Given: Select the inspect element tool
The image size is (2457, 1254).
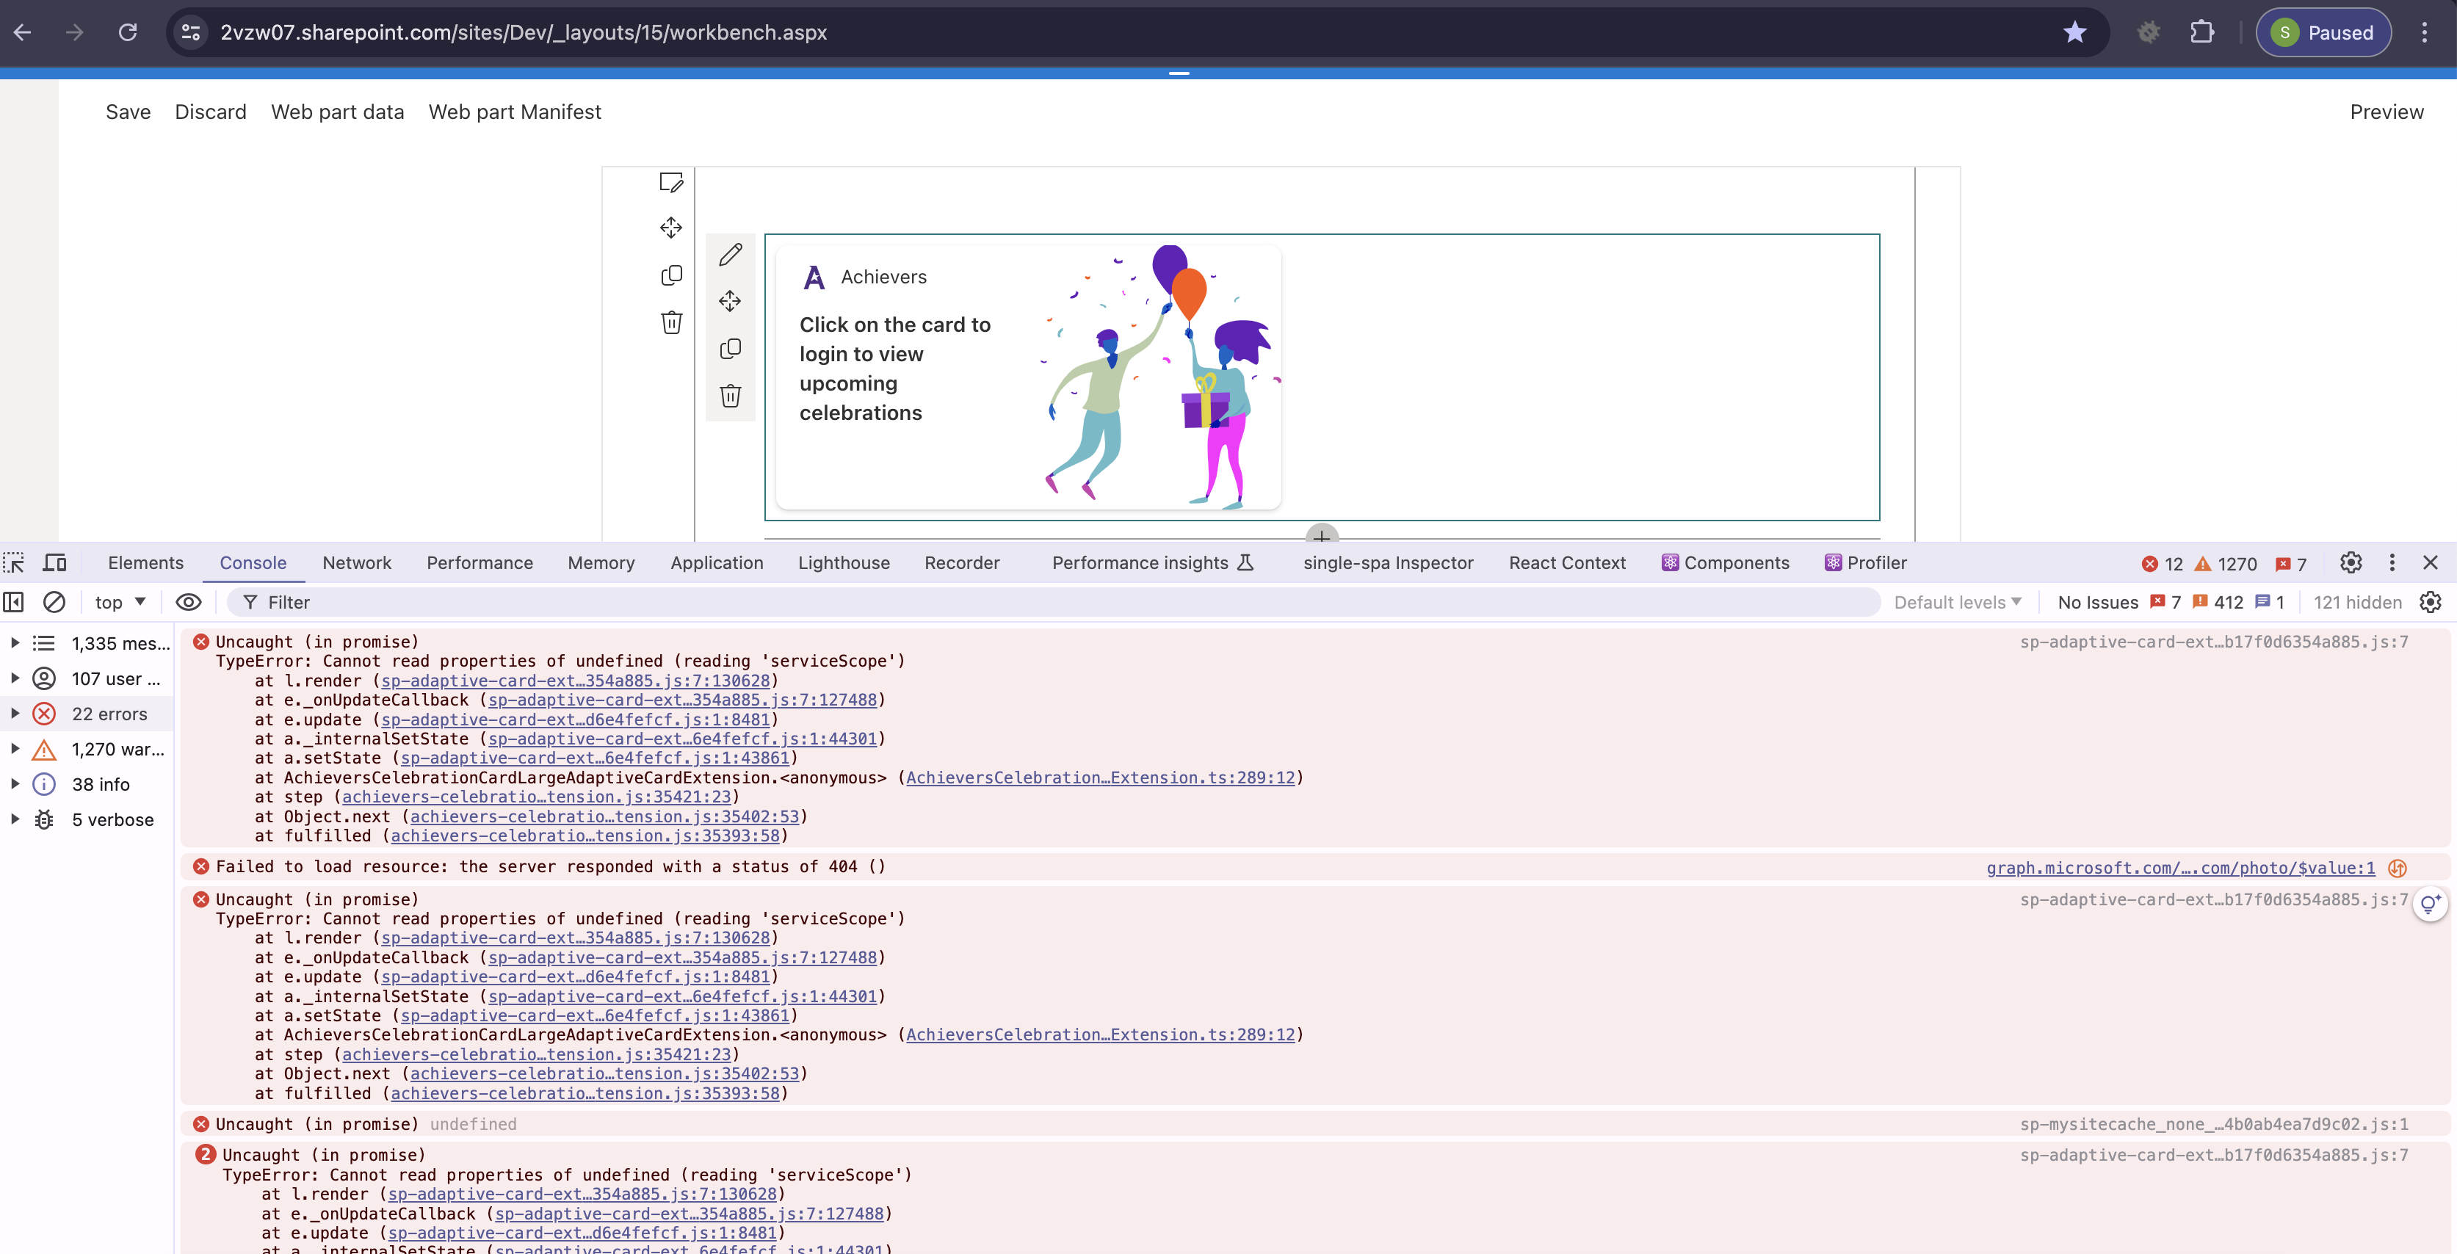Looking at the screenshot, I should [x=13, y=562].
